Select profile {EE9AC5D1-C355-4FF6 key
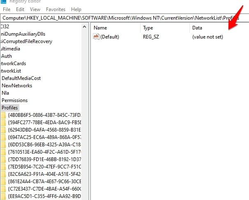This screenshot has height=200, width=249. [x=44, y=196]
